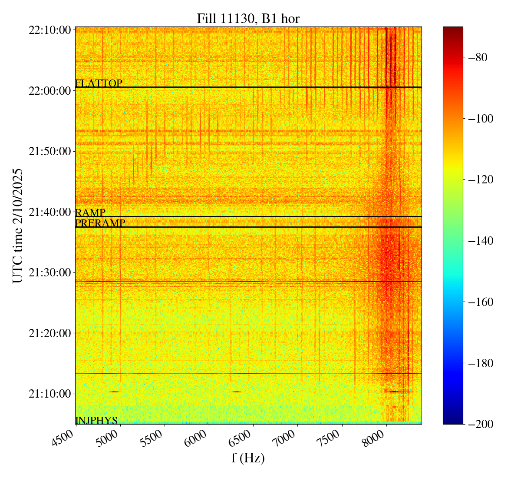The image size is (521, 478).
Task: Click the 22:10:00 time tick label
Action: [49, 30]
